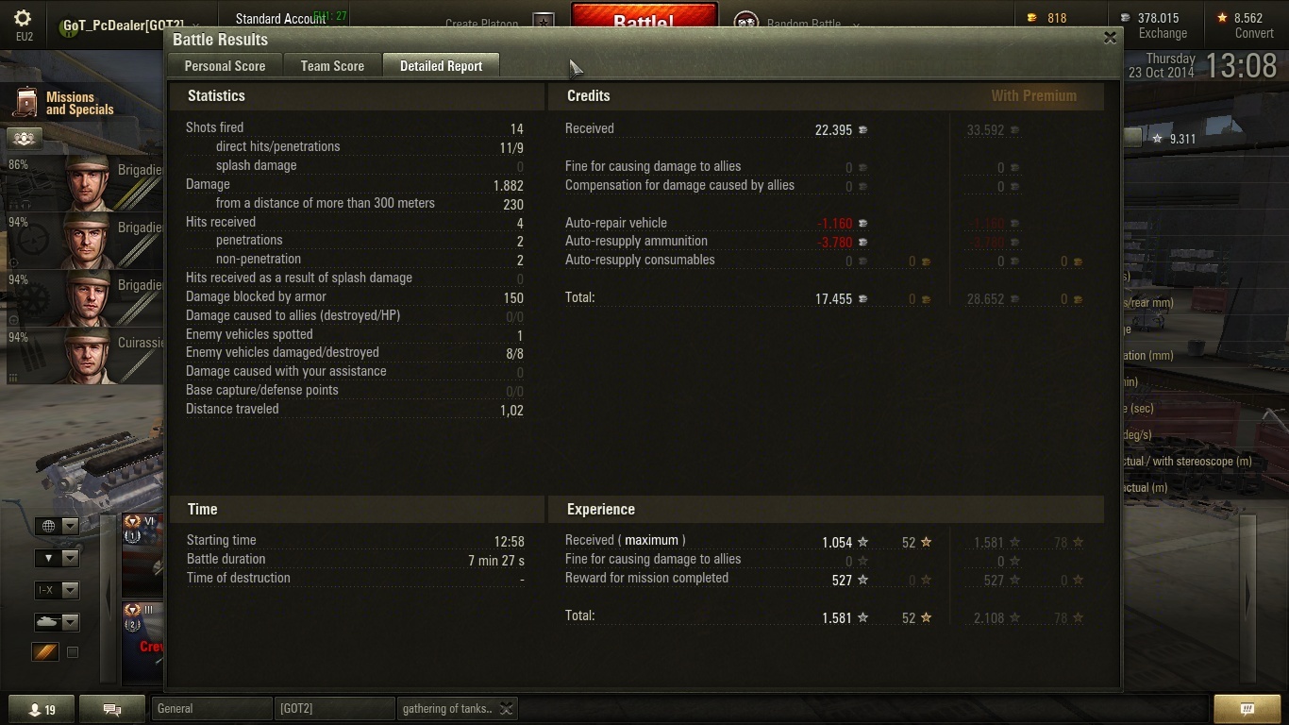This screenshot has width=1289, height=725.
Task: Close the gathering of tanks chat tab
Action: point(507,709)
